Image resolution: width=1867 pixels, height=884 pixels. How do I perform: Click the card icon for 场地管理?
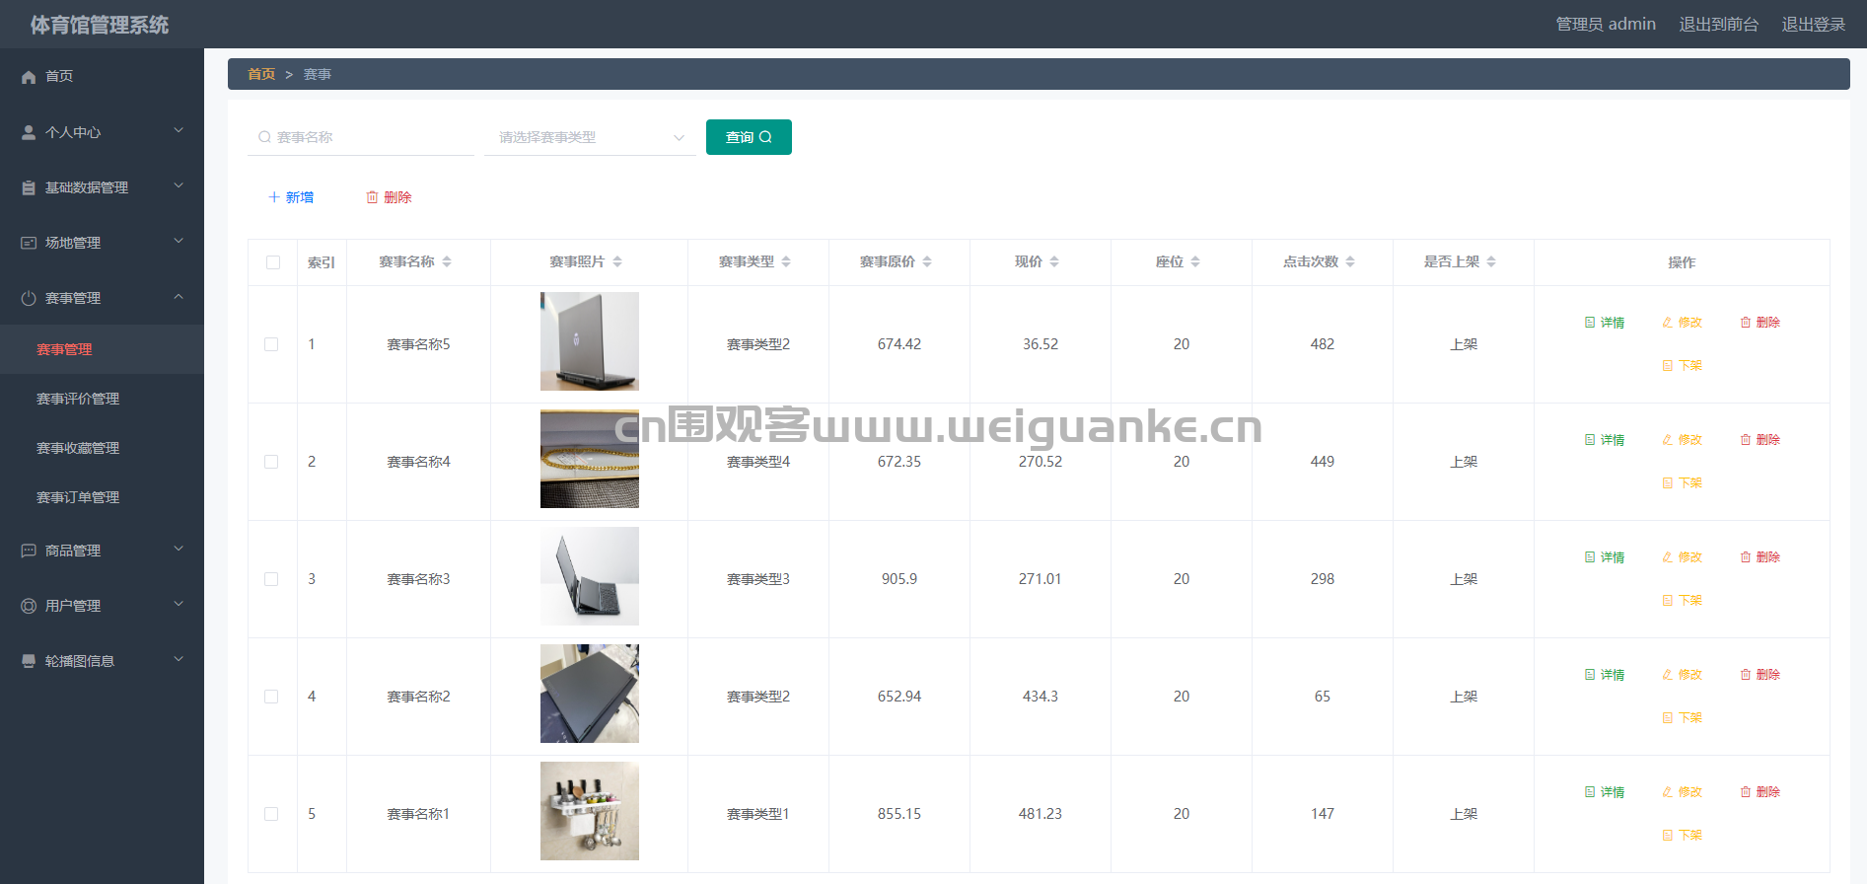coord(29,243)
